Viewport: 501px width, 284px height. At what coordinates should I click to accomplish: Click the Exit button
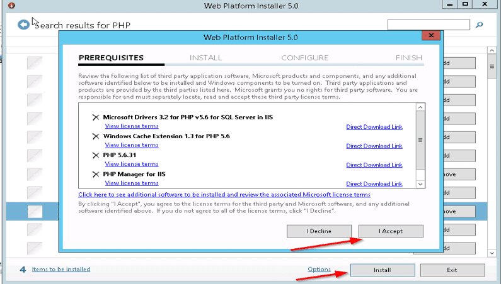point(452,270)
